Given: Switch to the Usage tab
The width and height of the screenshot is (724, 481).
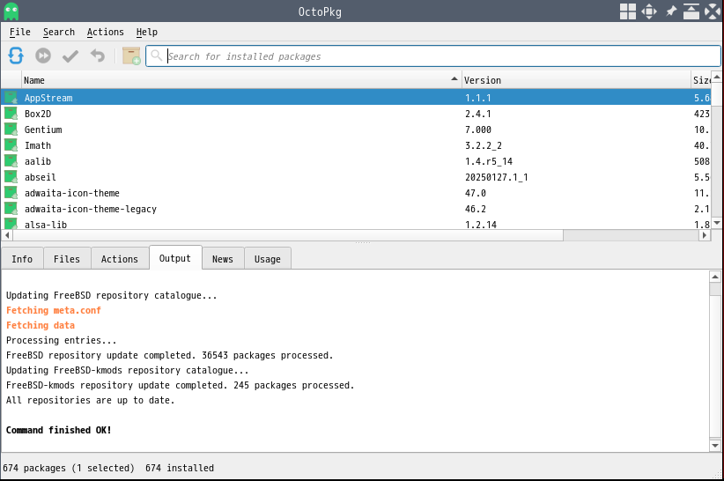Looking at the screenshot, I should coord(268,259).
